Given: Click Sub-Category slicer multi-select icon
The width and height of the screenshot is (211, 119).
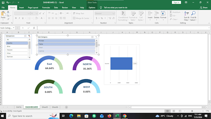Looking at the screenshot, I should [x=92, y=37].
